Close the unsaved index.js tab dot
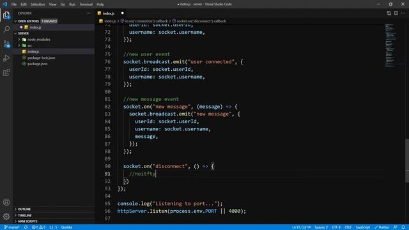 122,13
